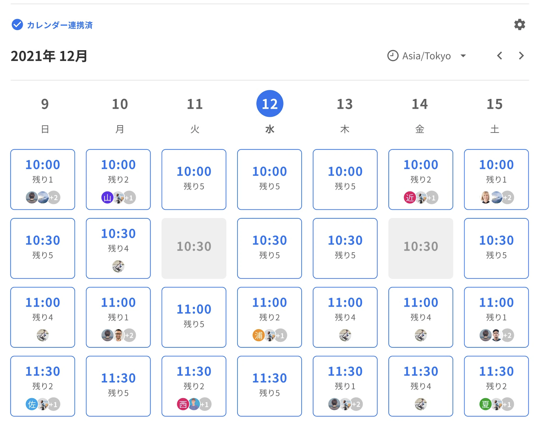
Task: Book the Thursday 10:30 slot
Action: click(x=345, y=248)
